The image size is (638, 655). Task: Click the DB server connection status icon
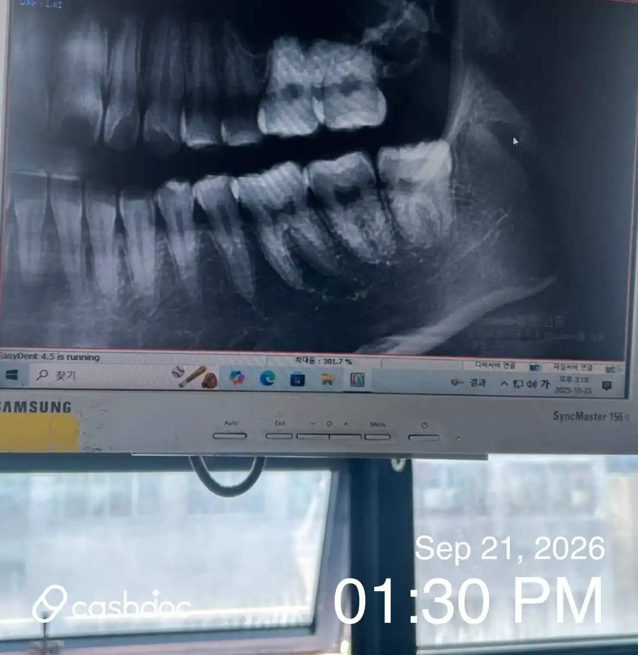click(535, 368)
